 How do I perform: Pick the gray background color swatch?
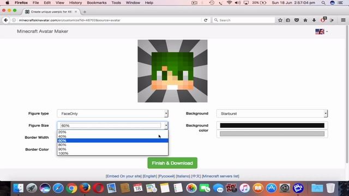point(272,134)
